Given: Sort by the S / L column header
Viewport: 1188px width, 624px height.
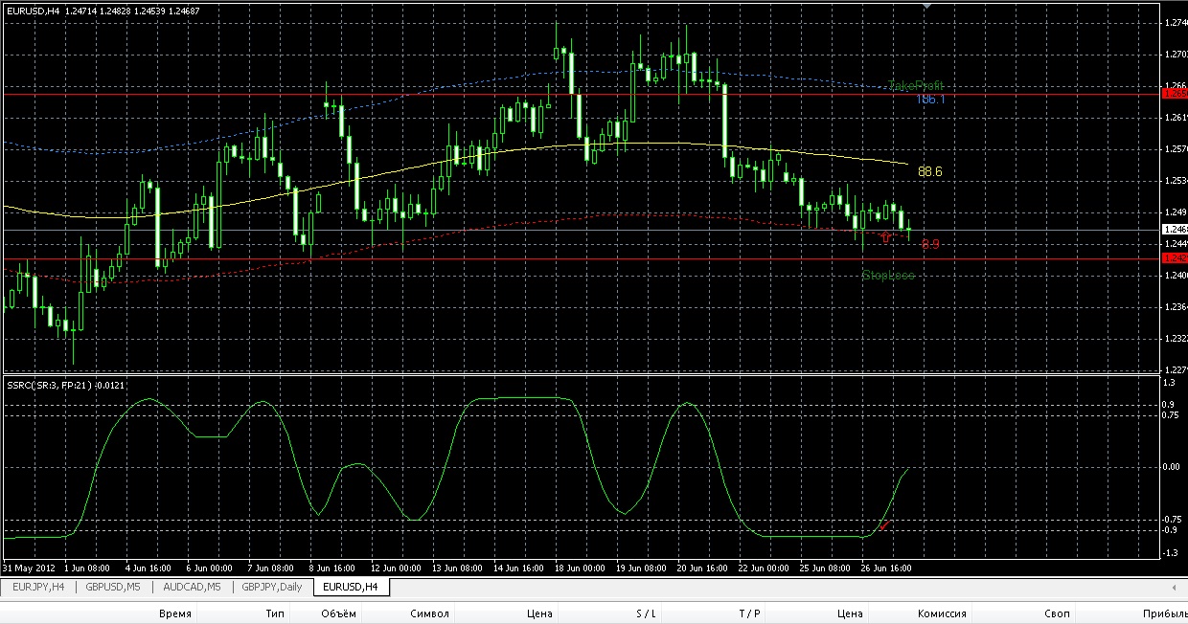Looking at the screenshot, I should (x=645, y=613).
